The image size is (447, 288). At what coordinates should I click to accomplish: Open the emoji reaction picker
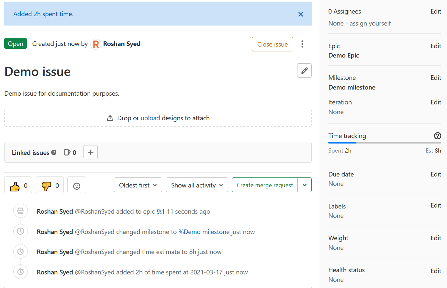(77, 186)
